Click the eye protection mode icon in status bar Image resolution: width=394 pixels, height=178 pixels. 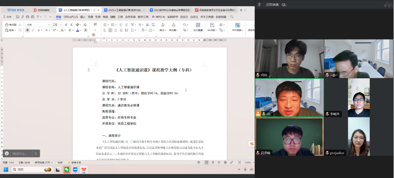coord(199,162)
